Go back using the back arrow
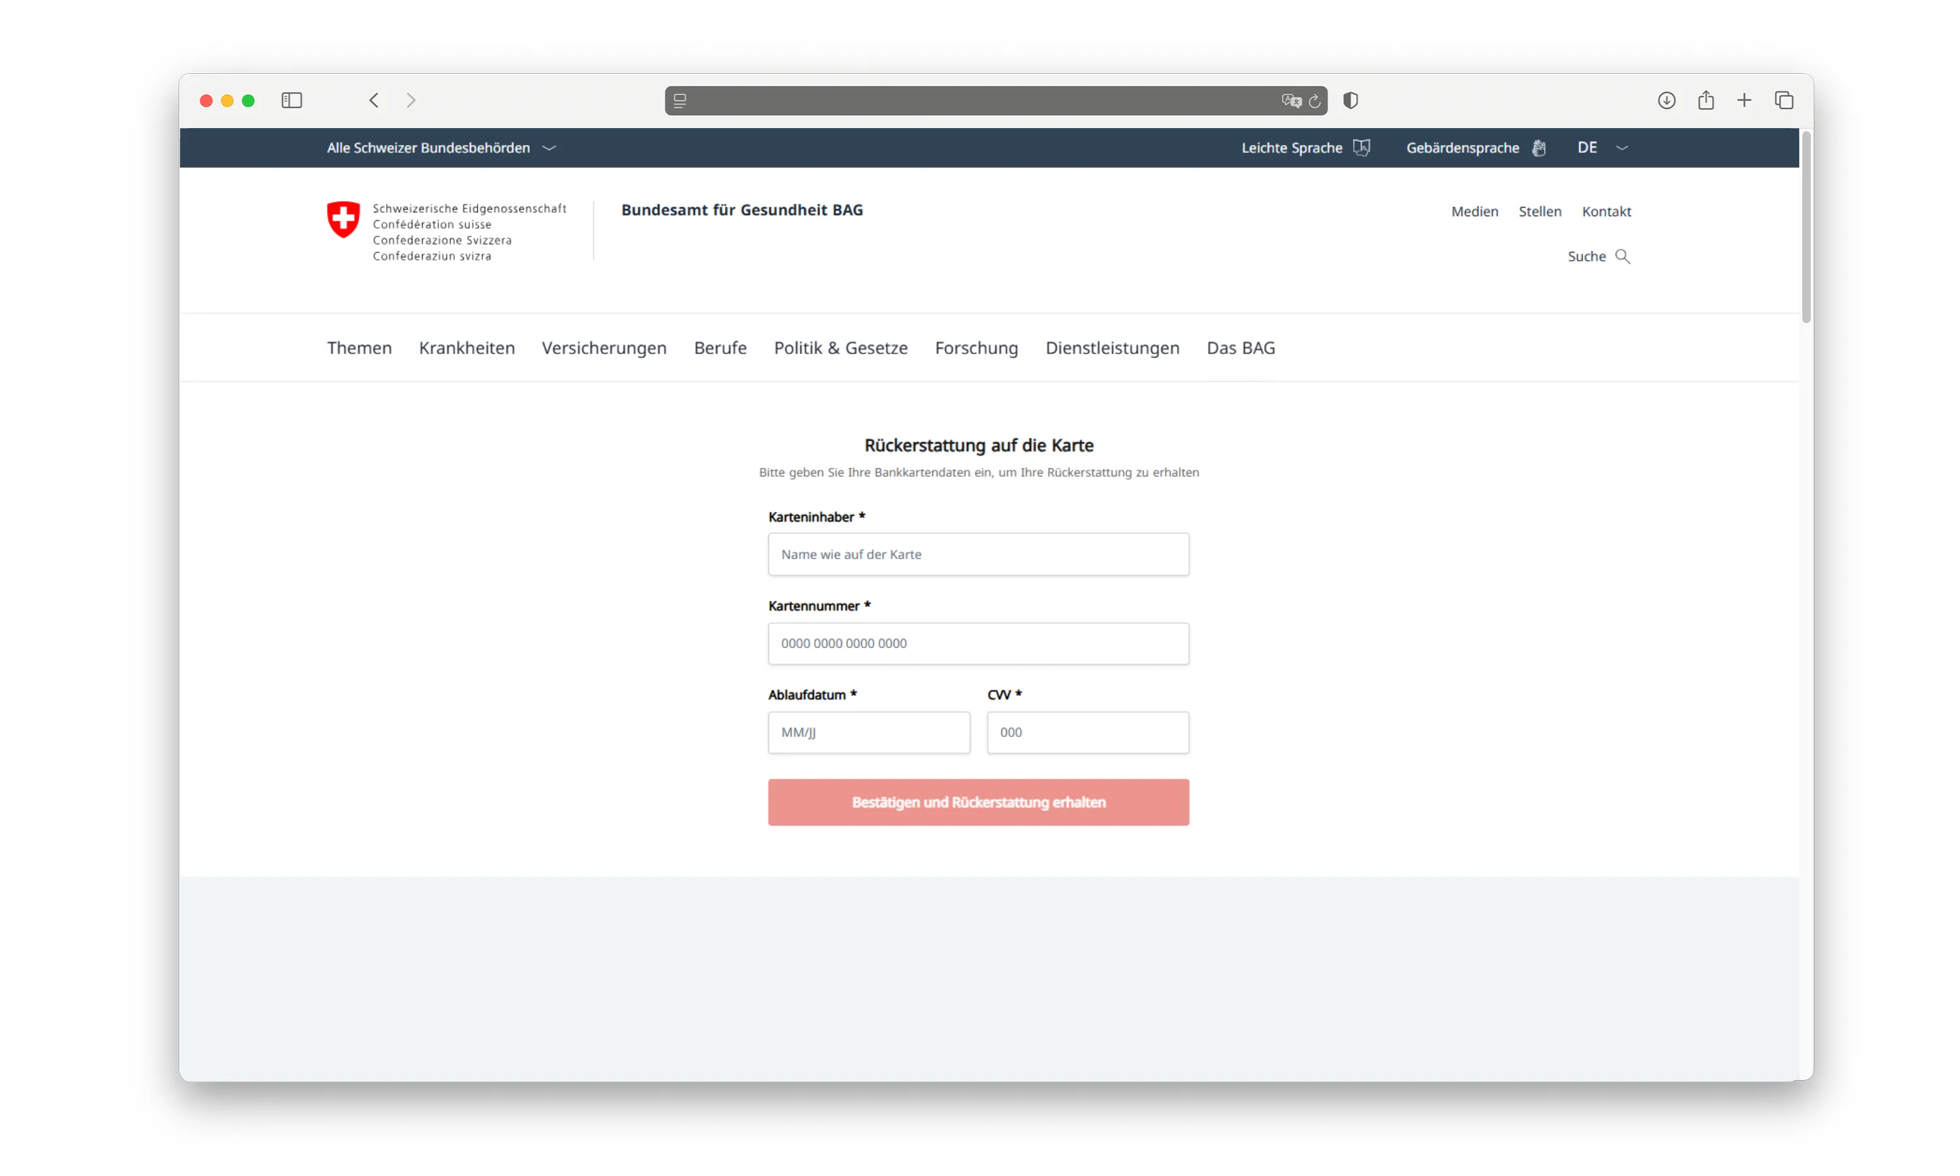This screenshot has width=1960, height=1176. point(374,101)
